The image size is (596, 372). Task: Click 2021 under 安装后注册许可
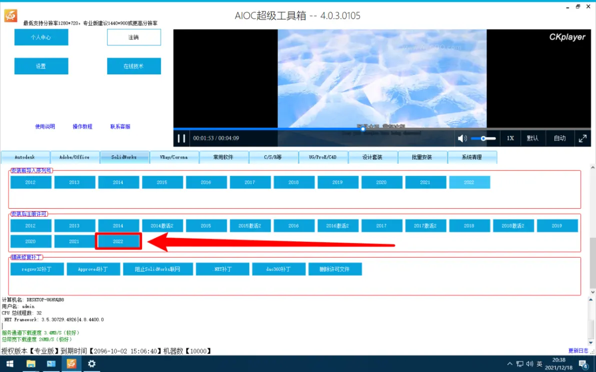click(x=74, y=241)
